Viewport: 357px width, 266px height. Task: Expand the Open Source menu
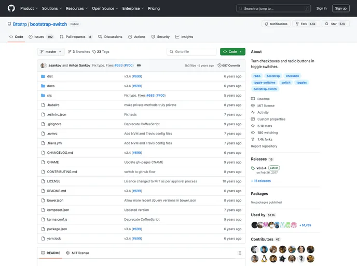pos(105,8)
